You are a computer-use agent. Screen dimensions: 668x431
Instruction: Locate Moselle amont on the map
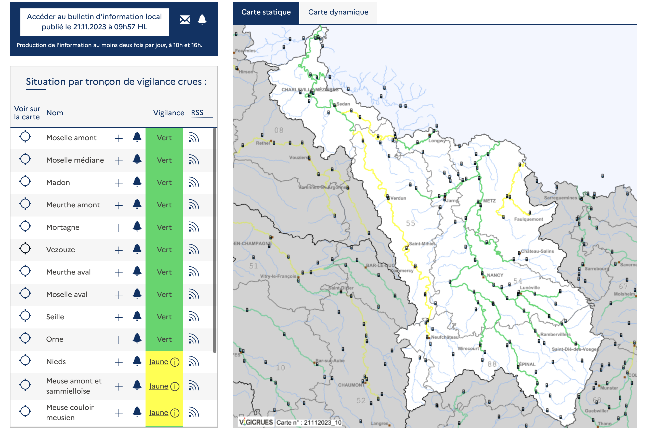(25, 137)
